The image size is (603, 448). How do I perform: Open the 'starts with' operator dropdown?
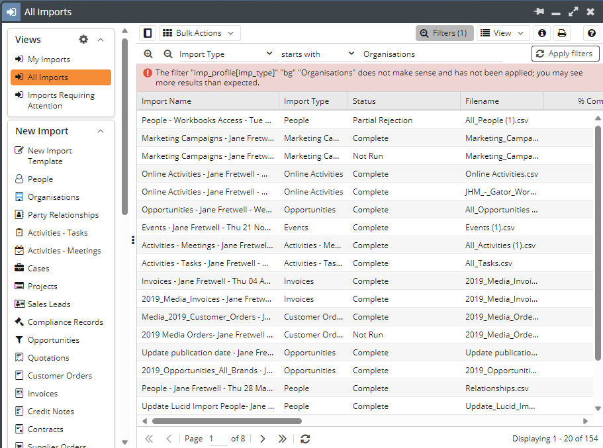coord(318,54)
